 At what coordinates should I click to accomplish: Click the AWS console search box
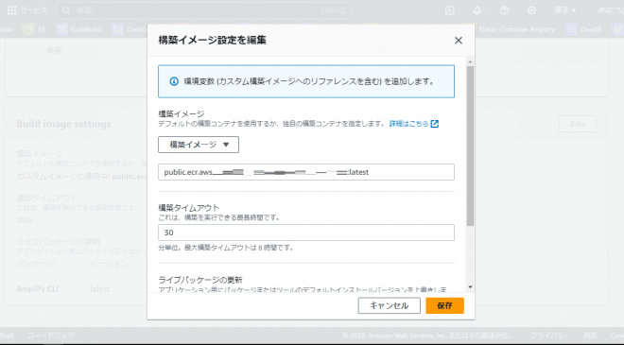point(203,10)
